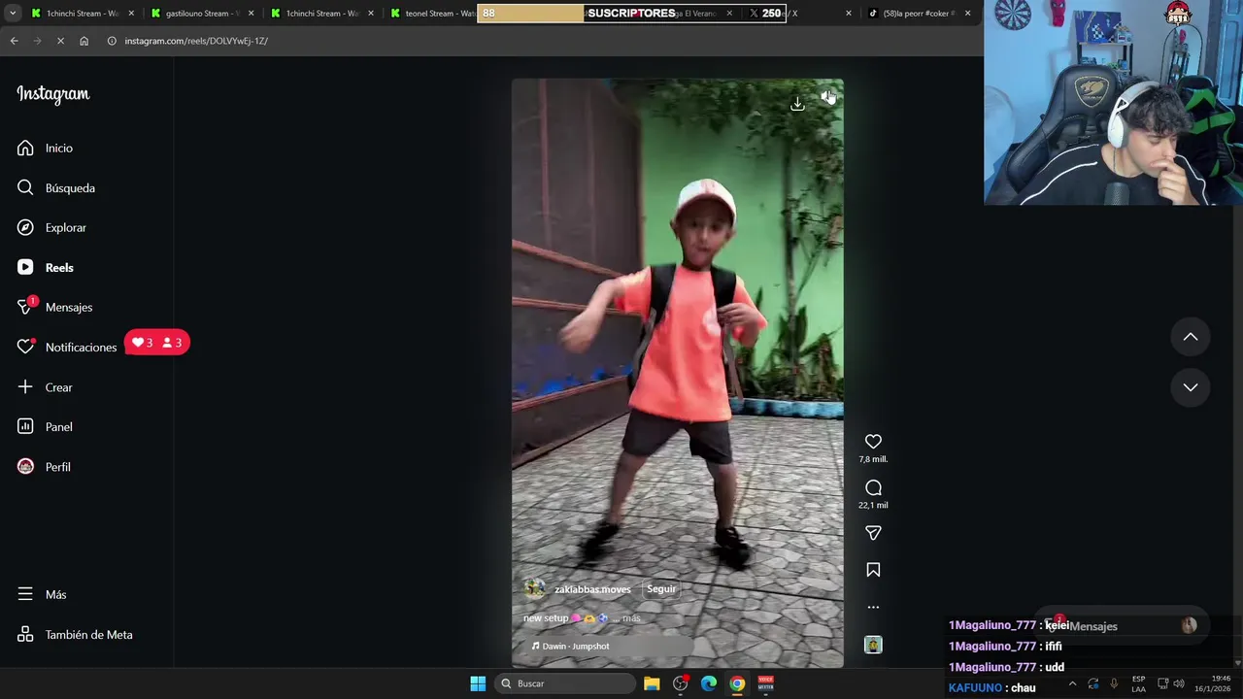Stop loading the page

coord(60,41)
